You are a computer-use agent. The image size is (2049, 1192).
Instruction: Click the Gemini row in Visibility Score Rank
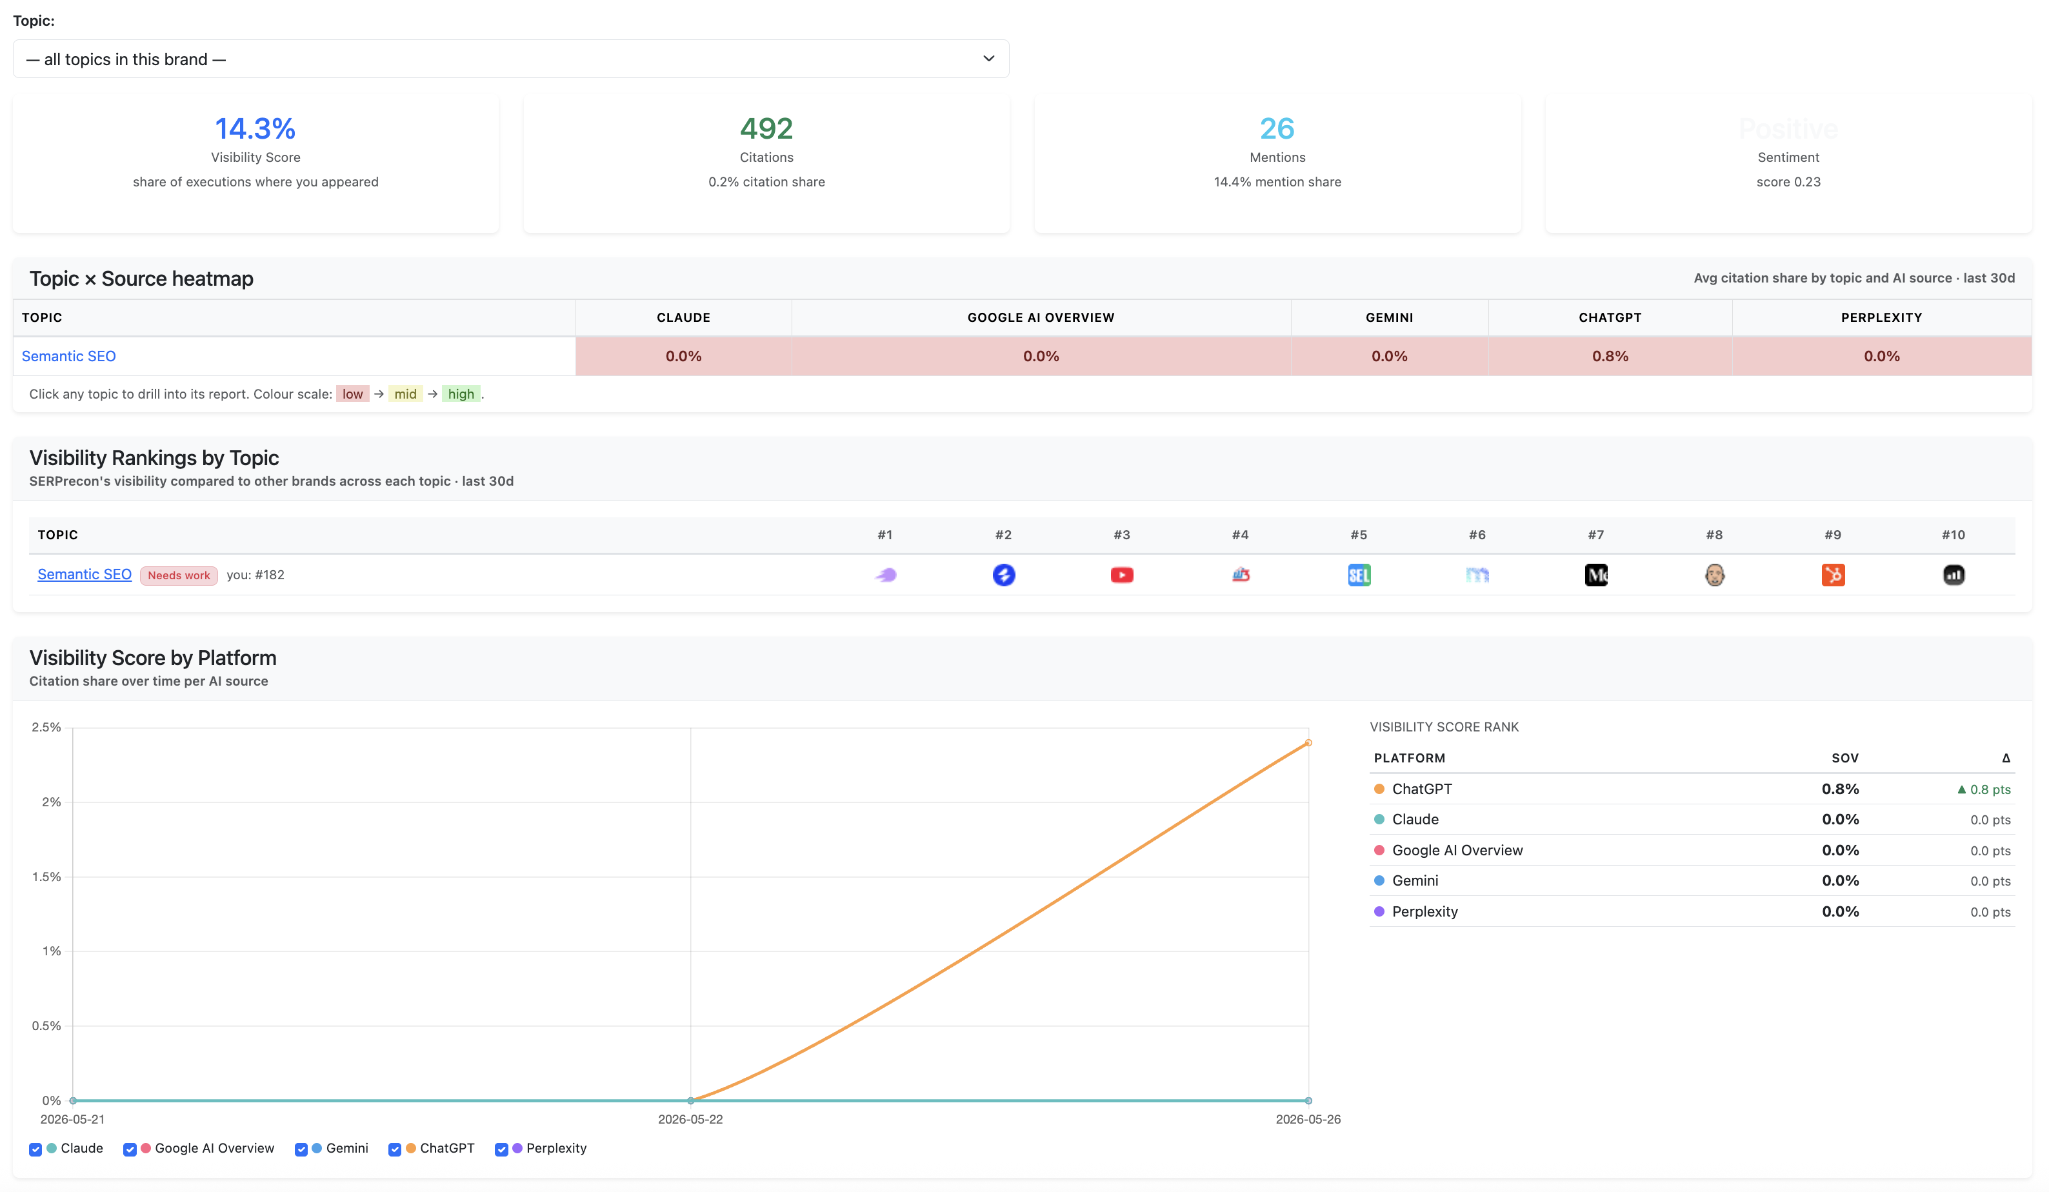click(1692, 880)
